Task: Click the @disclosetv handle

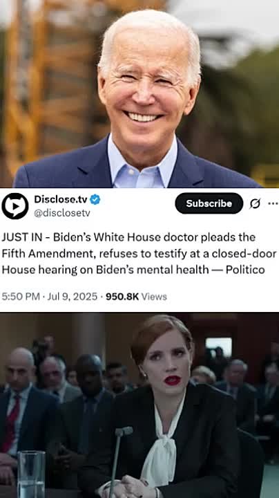Action: tap(62, 213)
